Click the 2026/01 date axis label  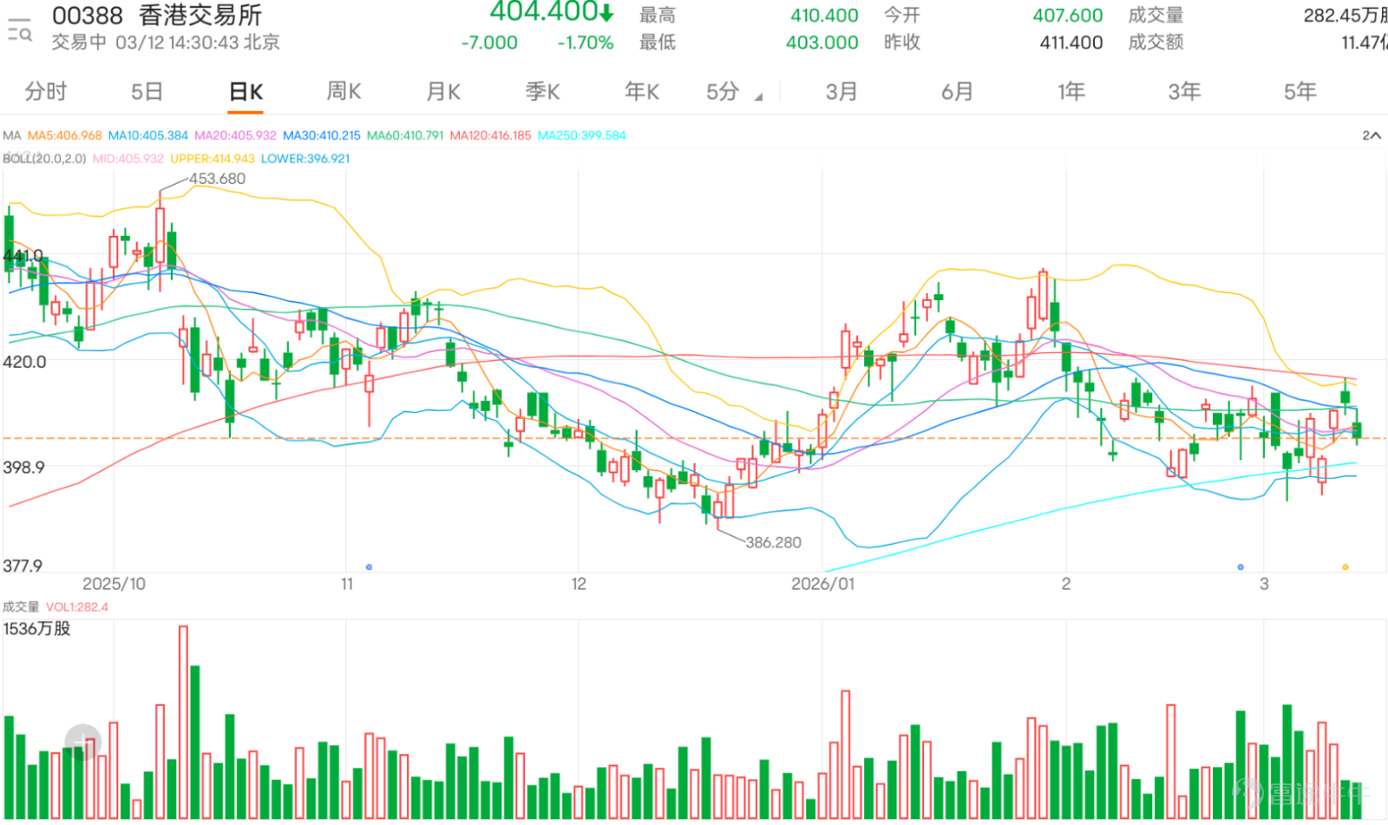coord(822,584)
